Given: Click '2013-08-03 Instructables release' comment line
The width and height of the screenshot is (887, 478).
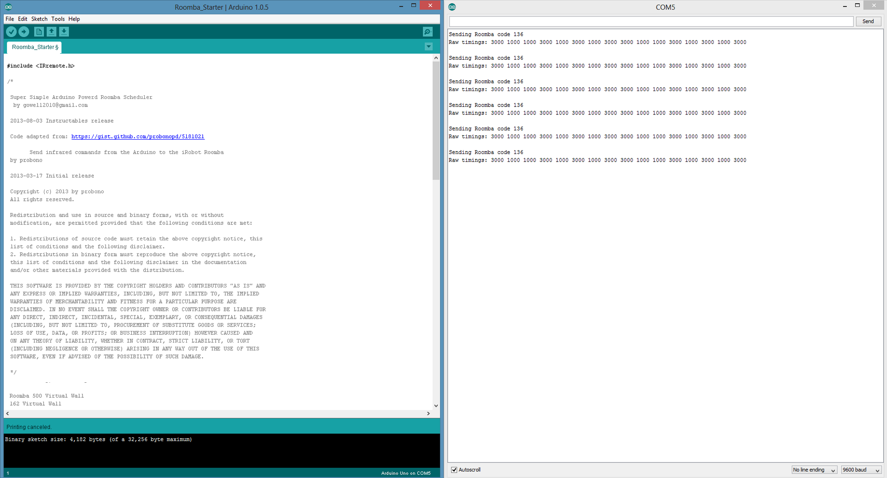Looking at the screenshot, I should (x=62, y=121).
